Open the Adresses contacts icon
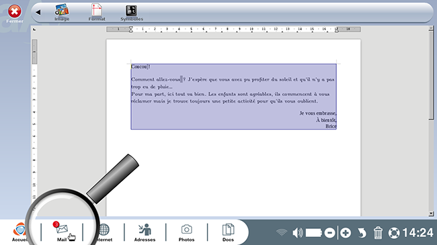 (145, 232)
